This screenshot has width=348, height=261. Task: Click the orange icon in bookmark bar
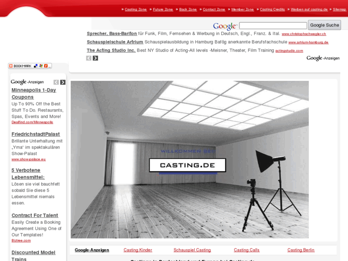click(46, 66)
